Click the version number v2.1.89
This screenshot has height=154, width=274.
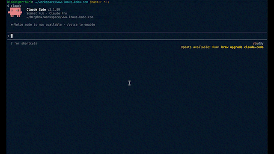pyautogui.click(x=54, y=9)
